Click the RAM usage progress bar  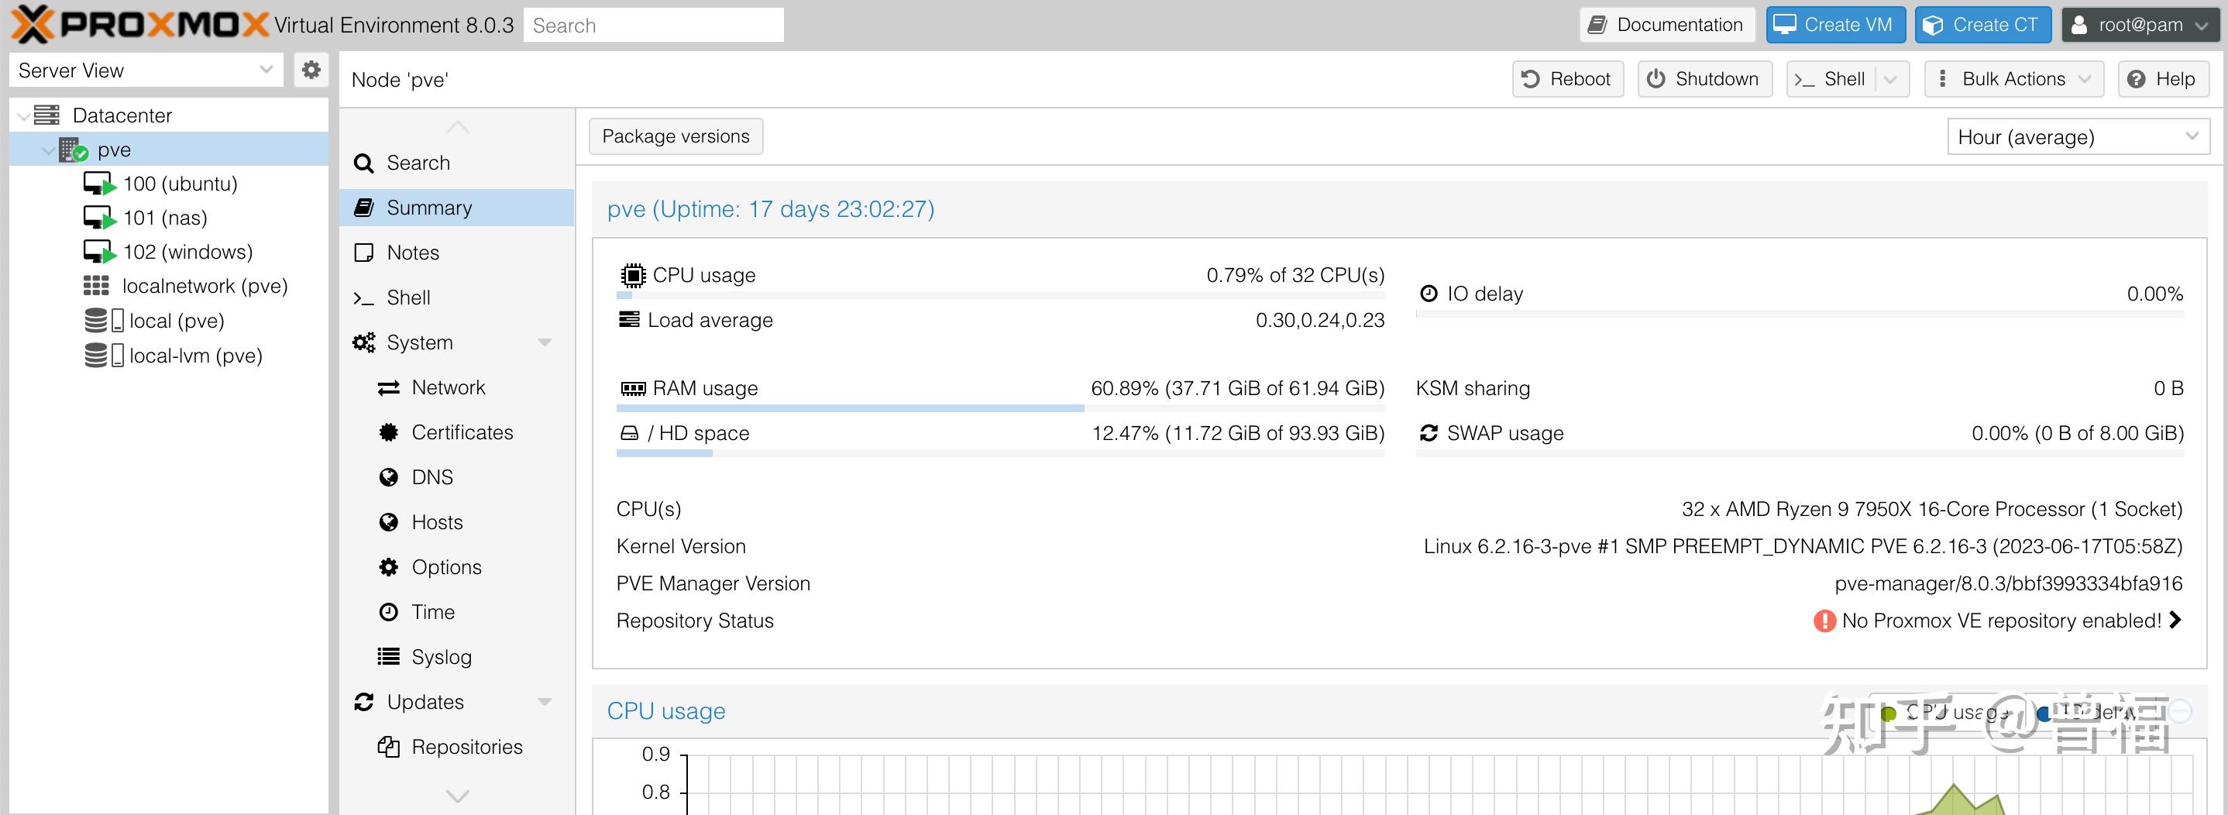1000,407
